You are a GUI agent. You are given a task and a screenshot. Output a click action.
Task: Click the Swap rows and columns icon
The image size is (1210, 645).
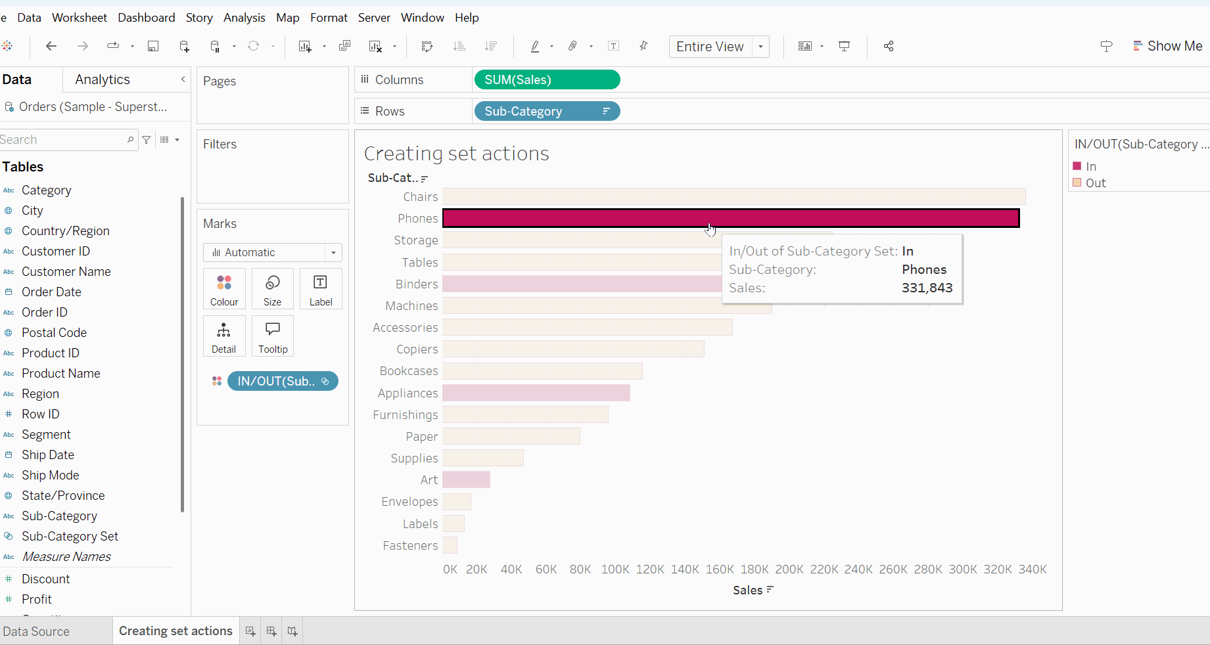tap(427, 46)
